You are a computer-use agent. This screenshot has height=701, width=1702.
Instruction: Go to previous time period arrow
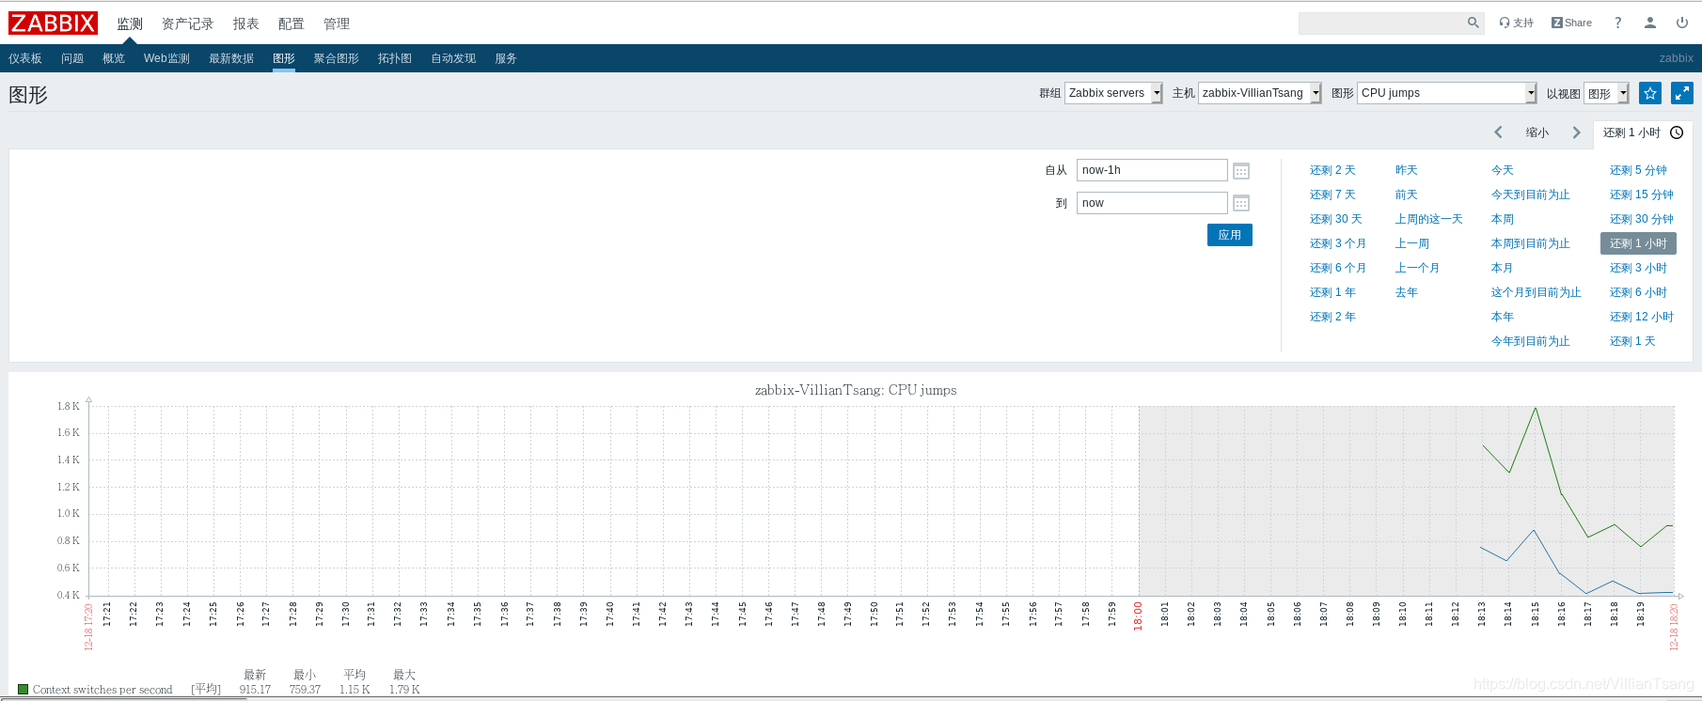pos(1499,132)
